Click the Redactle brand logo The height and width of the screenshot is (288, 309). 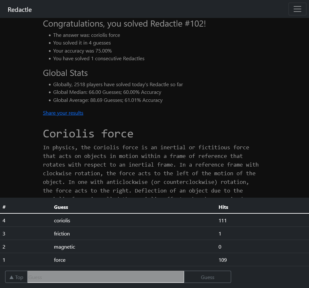coord(20,10)
